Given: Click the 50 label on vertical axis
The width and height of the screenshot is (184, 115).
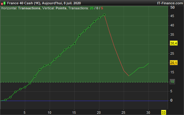Looking at the screenshot, I should (x=172, y=7).
